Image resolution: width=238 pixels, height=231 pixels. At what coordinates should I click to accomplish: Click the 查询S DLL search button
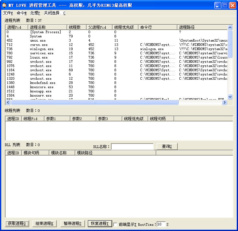pyautogui.click(x=167, y=146)
